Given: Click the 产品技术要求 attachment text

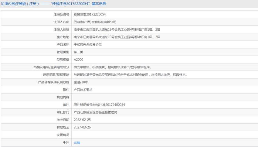Looking at the screenshot, I should [83, 90].
